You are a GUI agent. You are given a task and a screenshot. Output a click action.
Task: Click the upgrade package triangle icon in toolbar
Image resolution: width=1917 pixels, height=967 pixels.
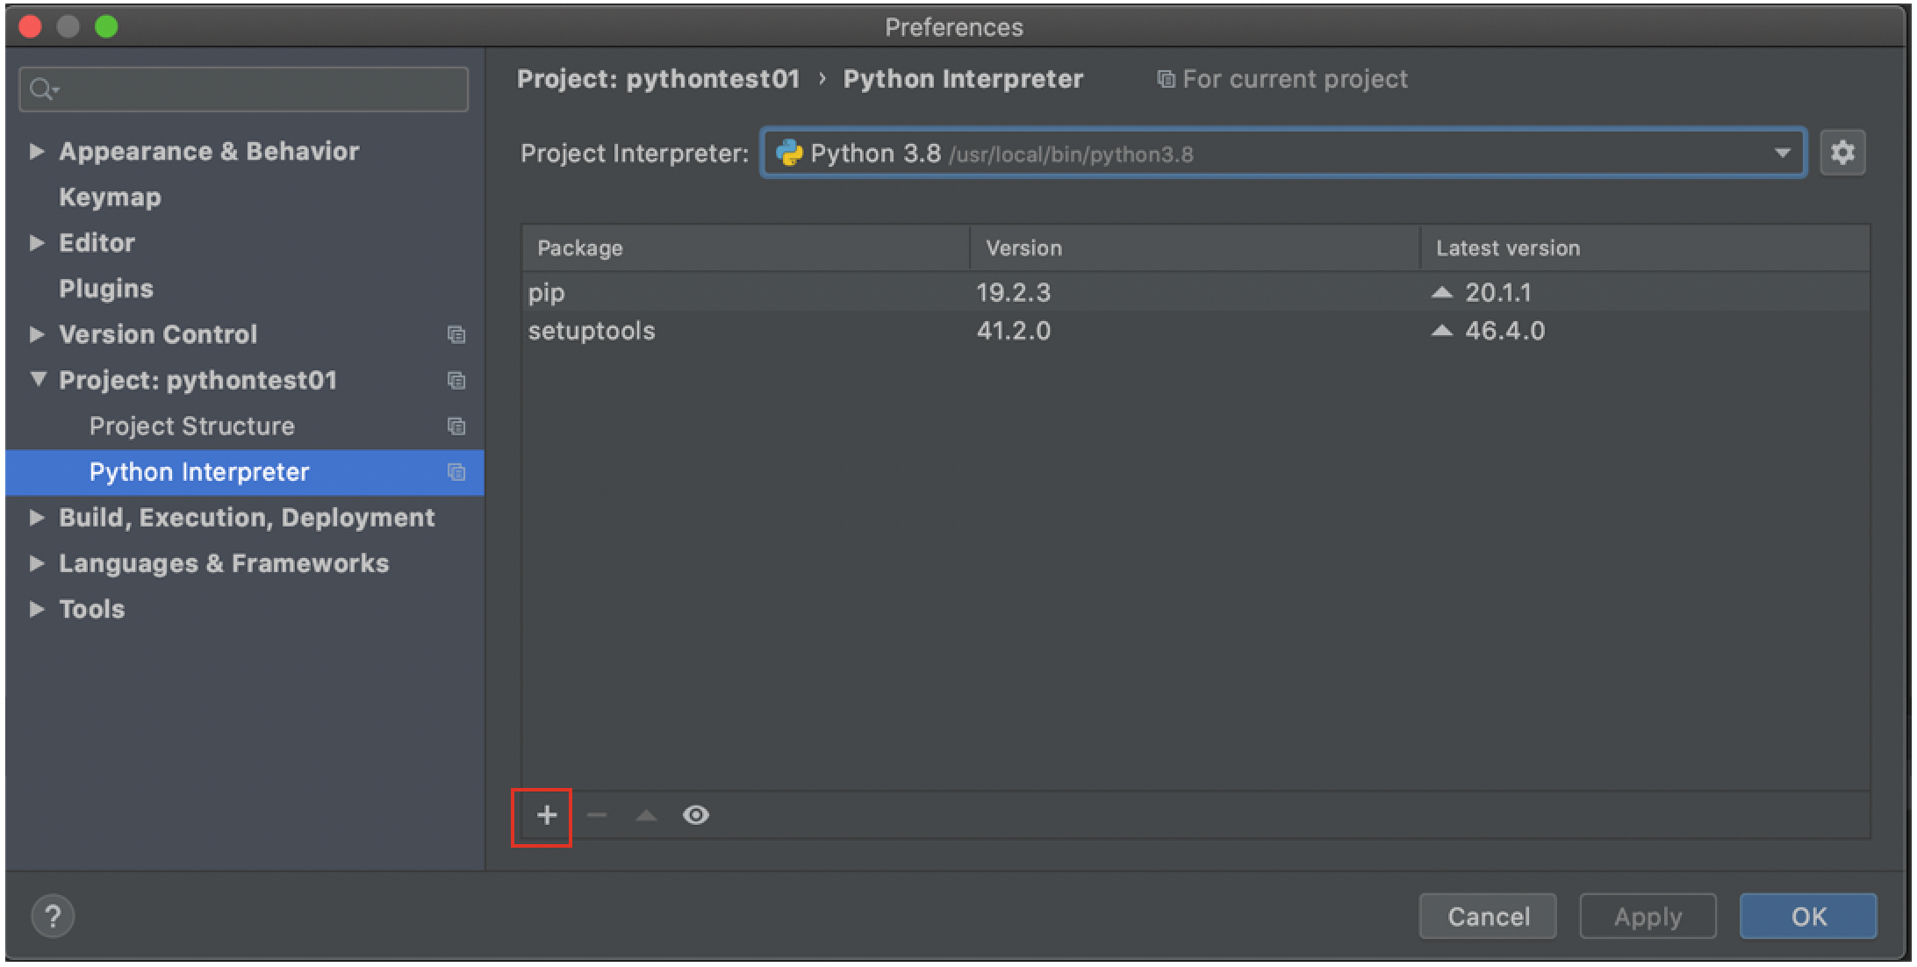(646, 816)
